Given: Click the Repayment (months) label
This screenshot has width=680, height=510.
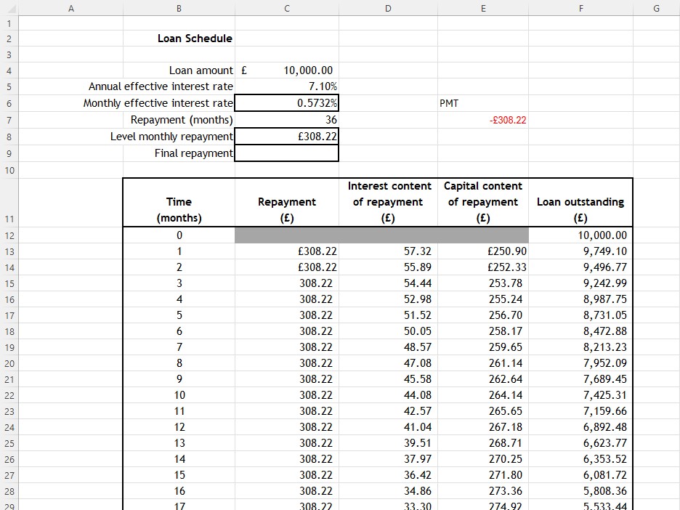Looking at the screenshot, I should coord(182,120).
